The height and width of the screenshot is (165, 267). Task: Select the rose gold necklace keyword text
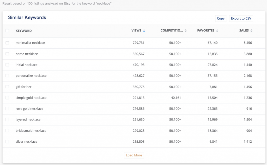(29, 109)
